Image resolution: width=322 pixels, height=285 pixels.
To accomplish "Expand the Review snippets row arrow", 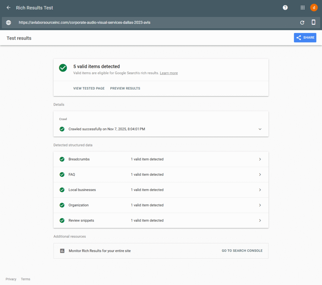I will point(260,221).
